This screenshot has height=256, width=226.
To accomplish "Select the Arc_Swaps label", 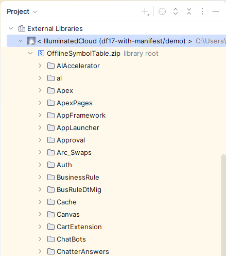I will pyautogui.click(x=74, y=153).
